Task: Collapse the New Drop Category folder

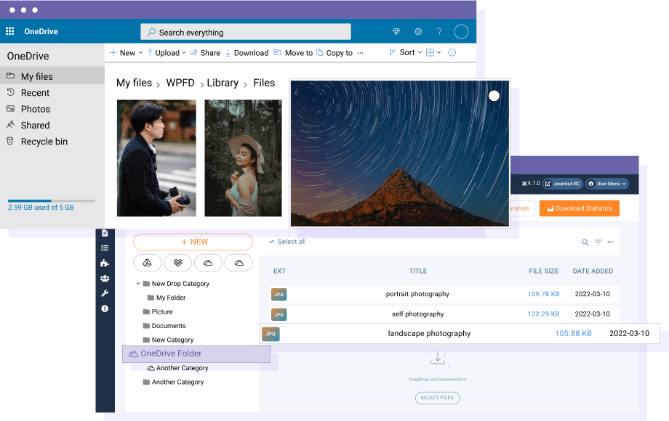Action: pos(138,284)
